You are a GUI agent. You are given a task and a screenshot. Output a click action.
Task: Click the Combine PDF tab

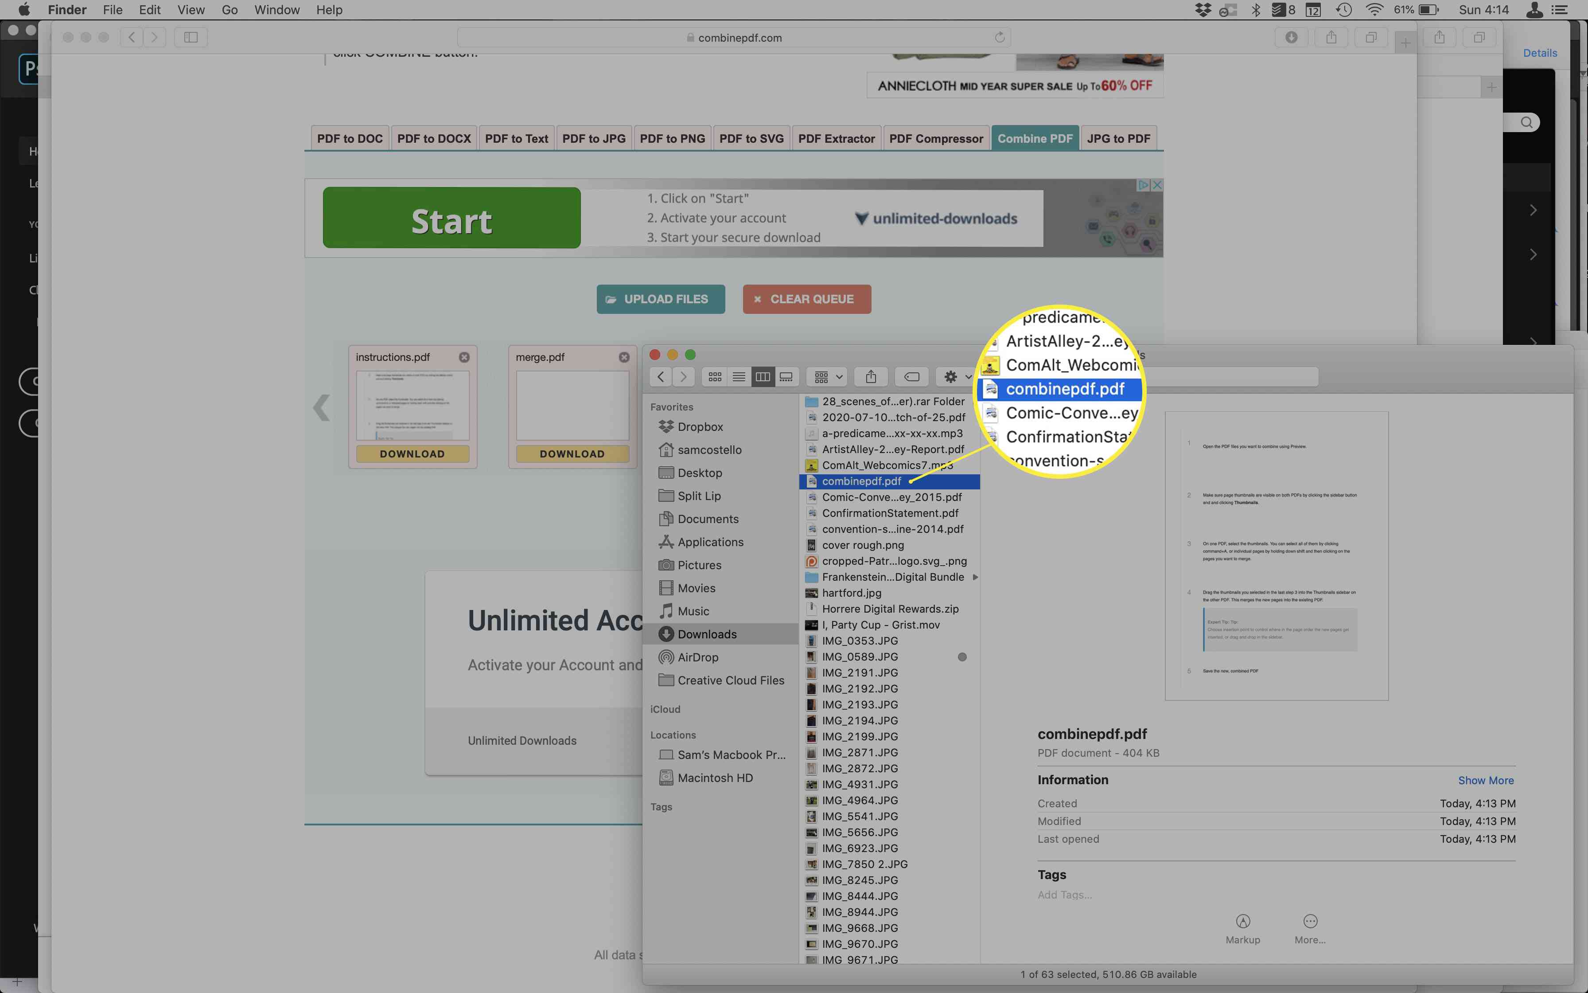tap(1035, 138)
